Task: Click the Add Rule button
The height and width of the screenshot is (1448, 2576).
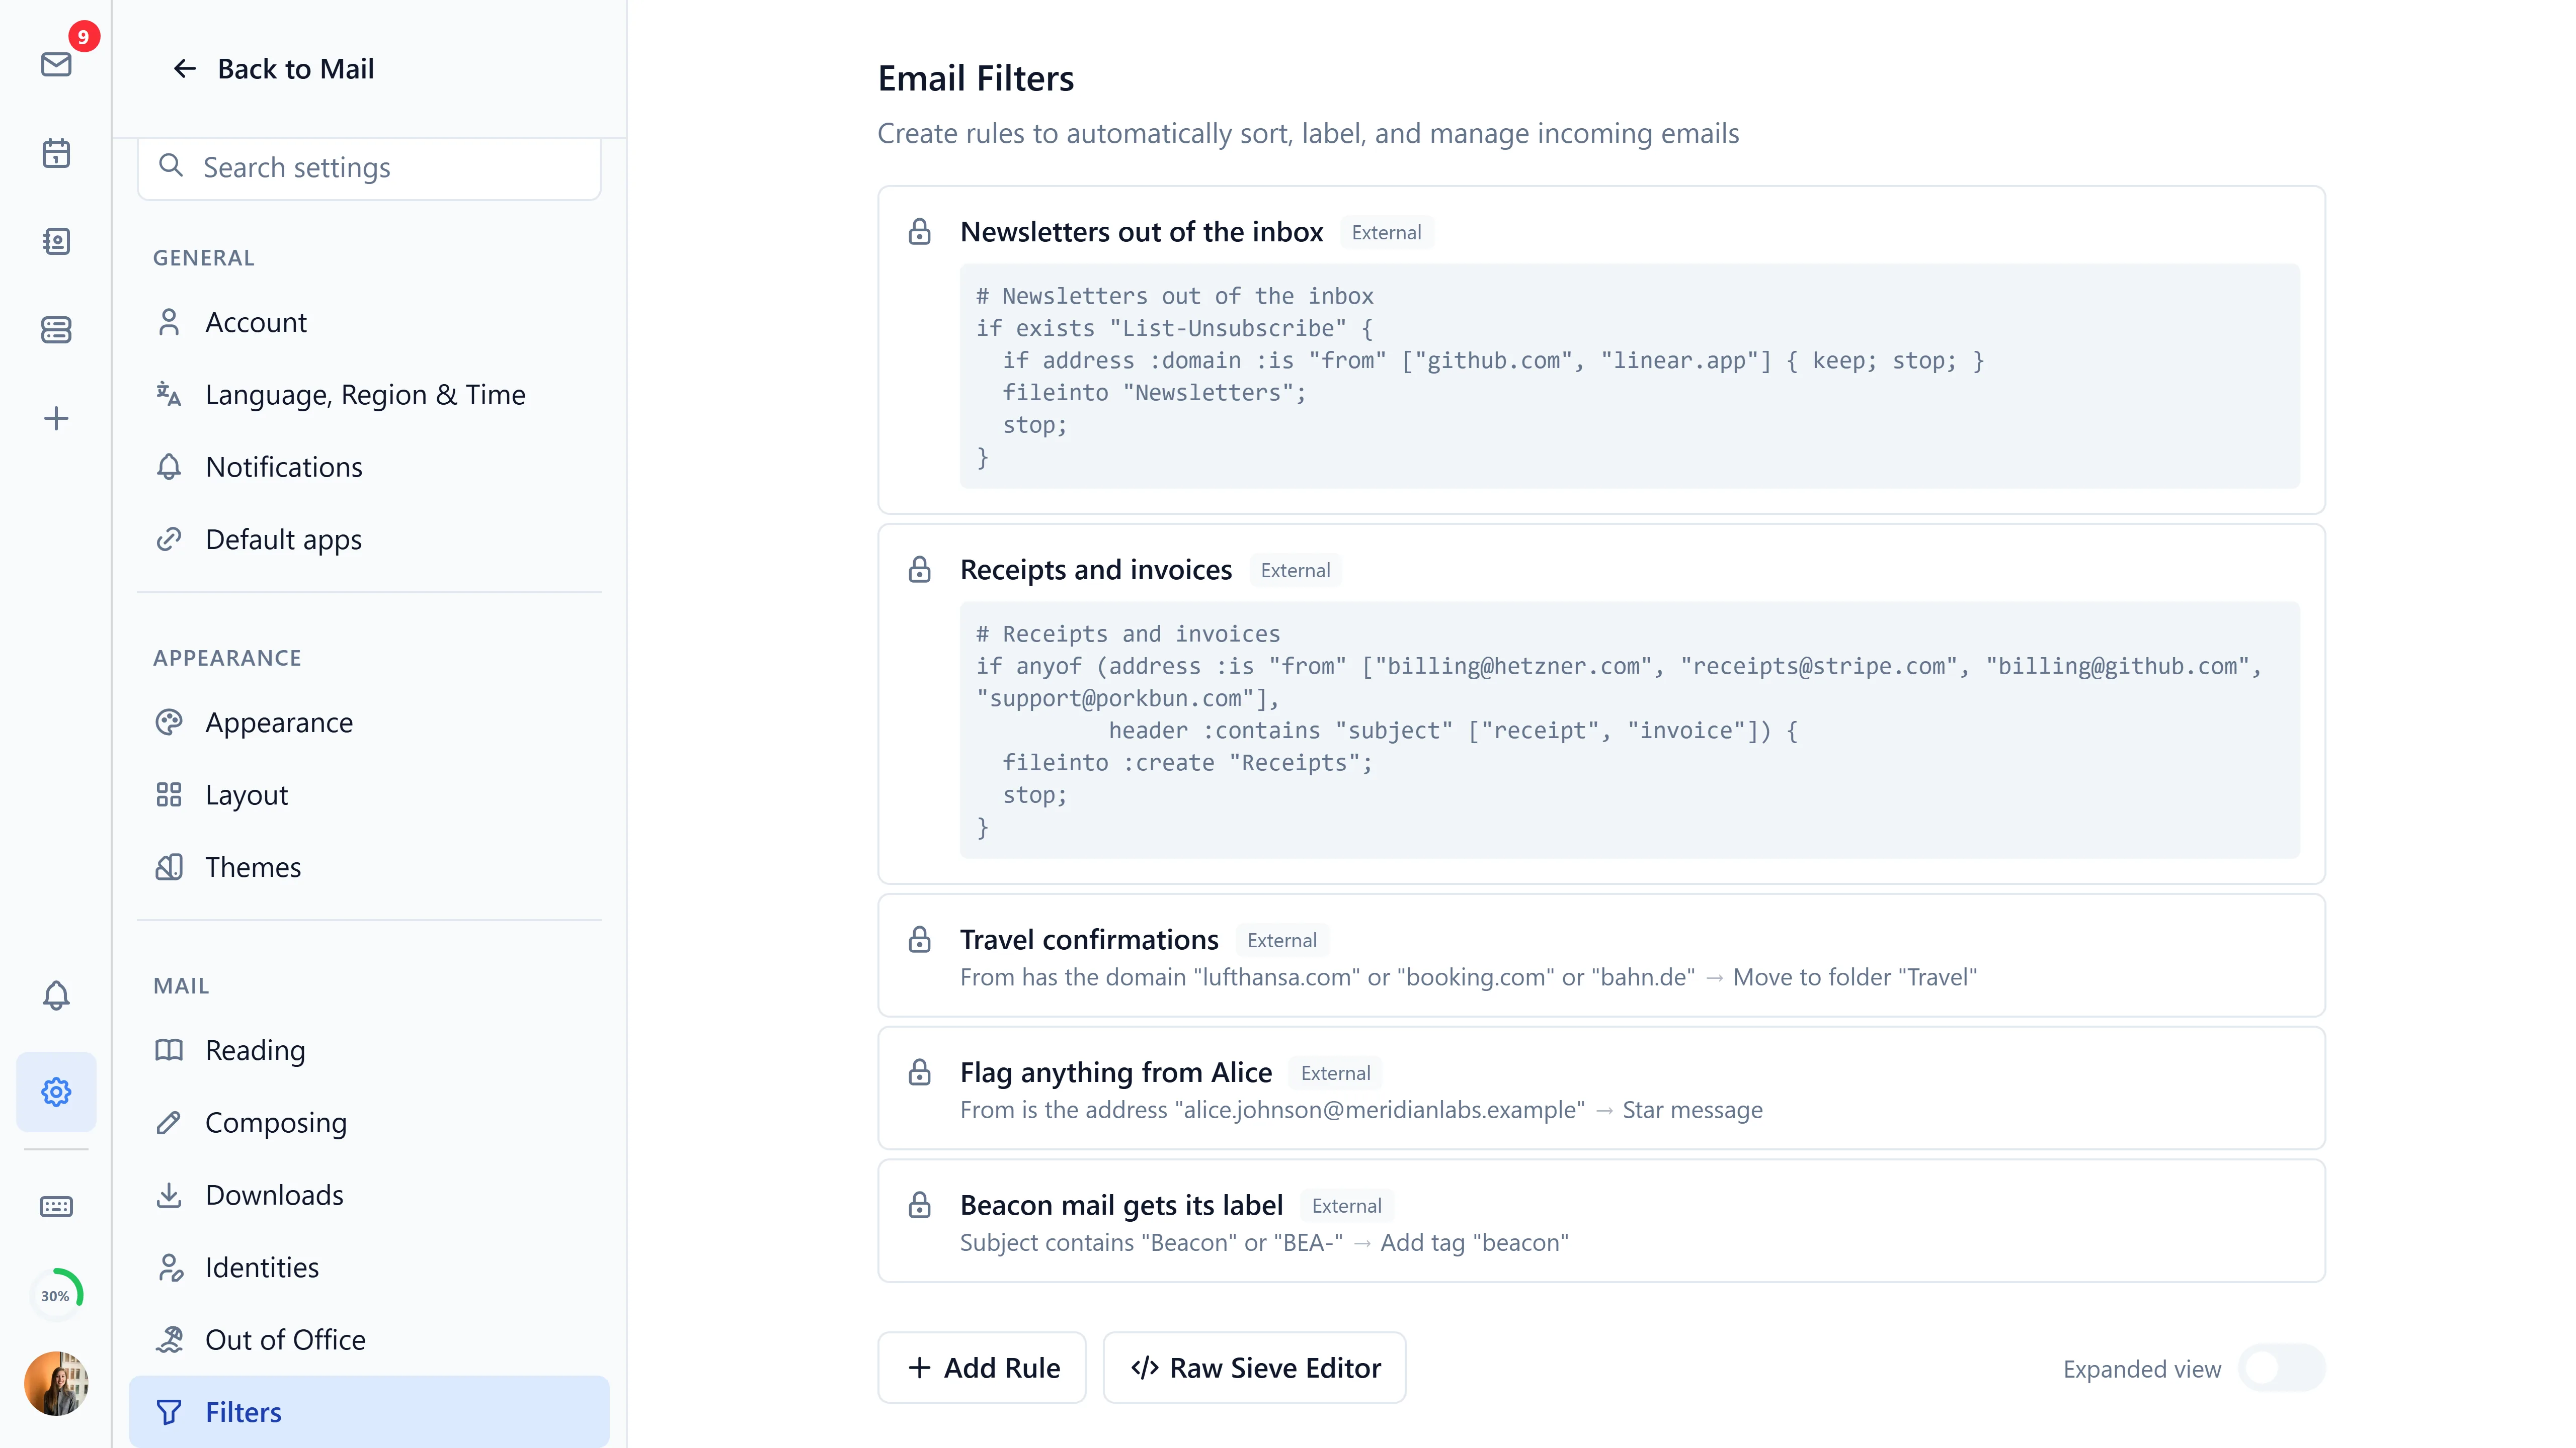Action: coord(982,1367)
